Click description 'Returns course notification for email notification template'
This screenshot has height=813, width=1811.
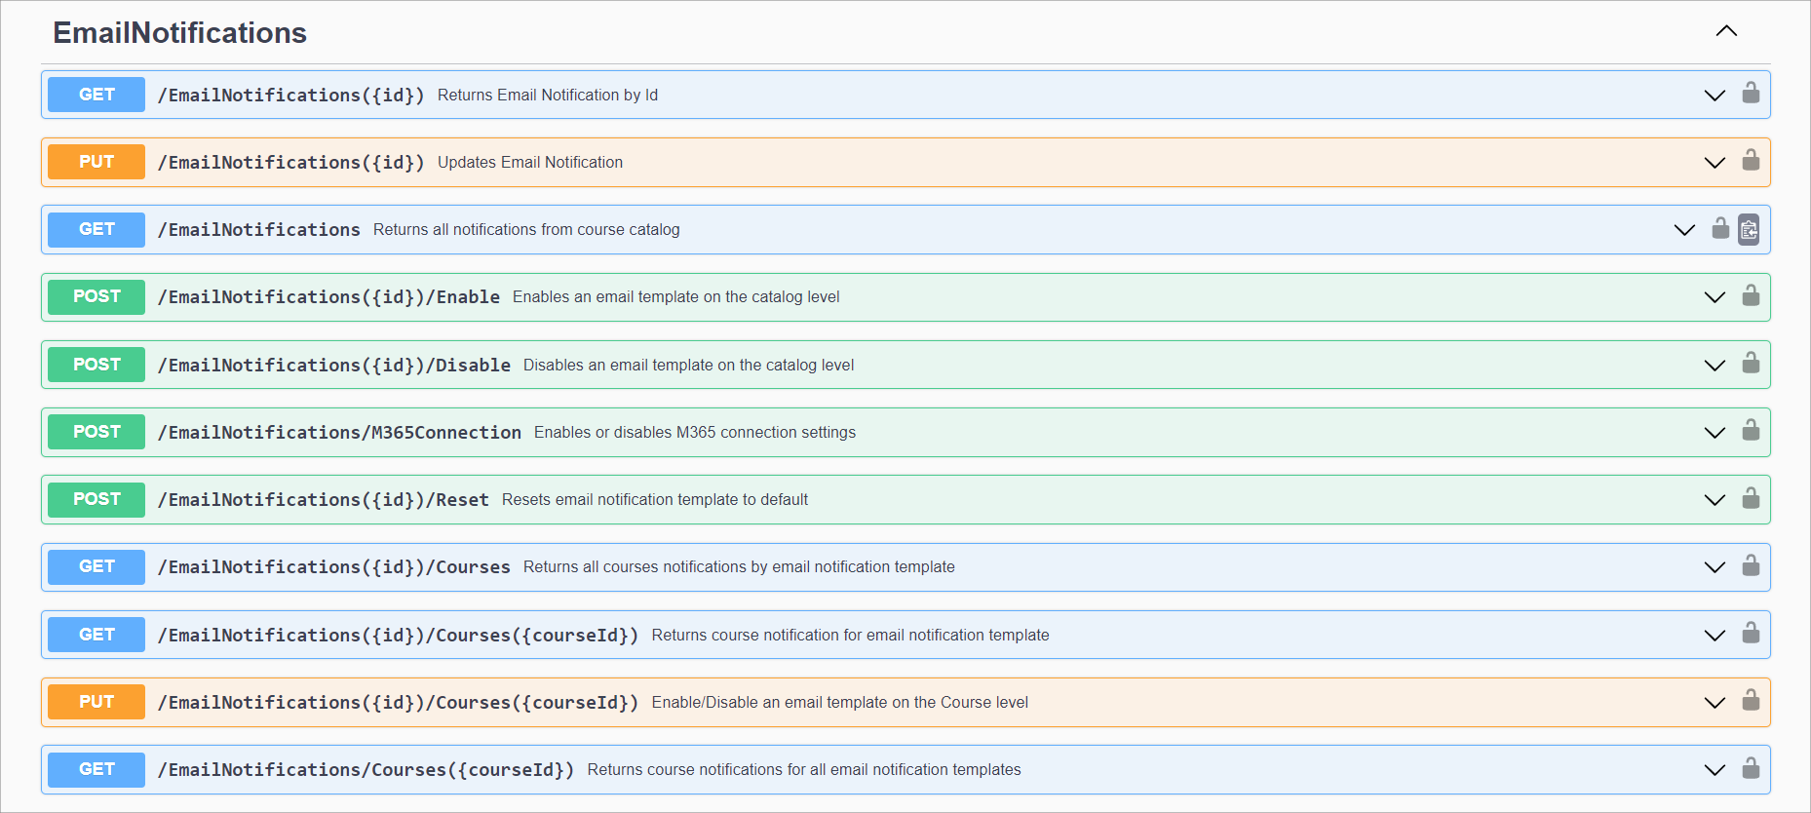point(850,635)
